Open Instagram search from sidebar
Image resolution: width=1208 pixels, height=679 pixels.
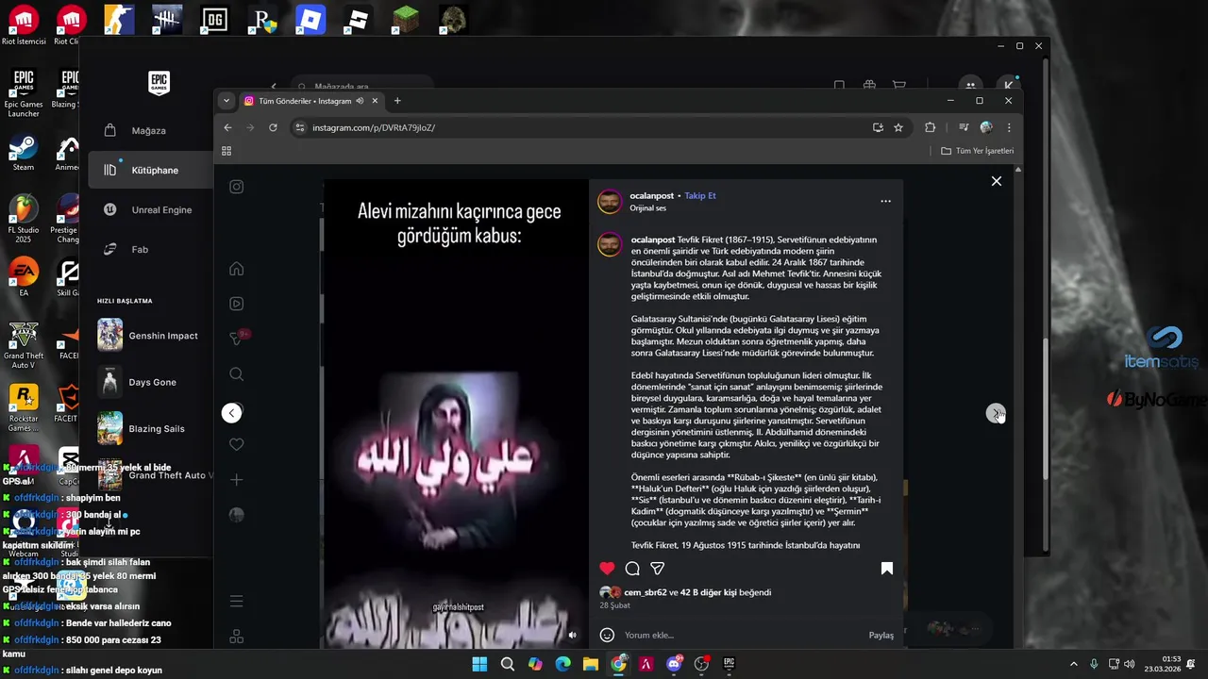[237, 374]
